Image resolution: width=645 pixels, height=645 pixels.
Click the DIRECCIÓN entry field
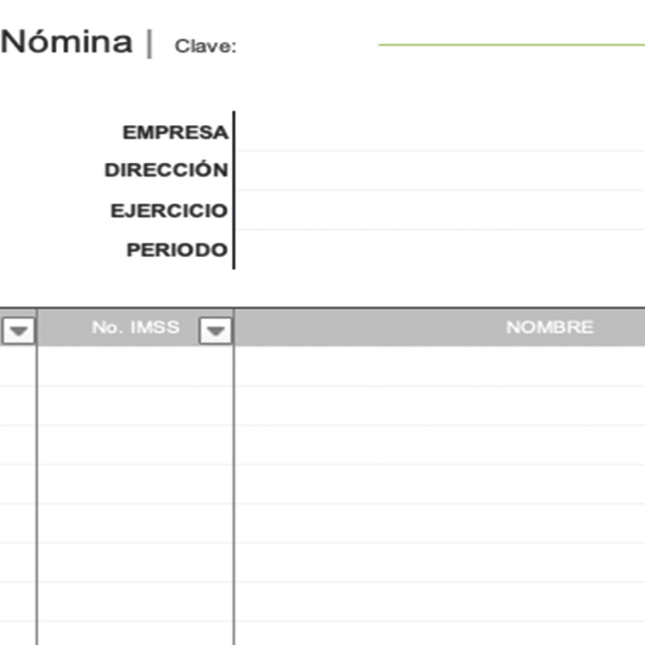[439, 171]
